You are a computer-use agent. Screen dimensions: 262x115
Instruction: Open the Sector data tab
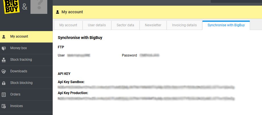click(x=125, y=25)
